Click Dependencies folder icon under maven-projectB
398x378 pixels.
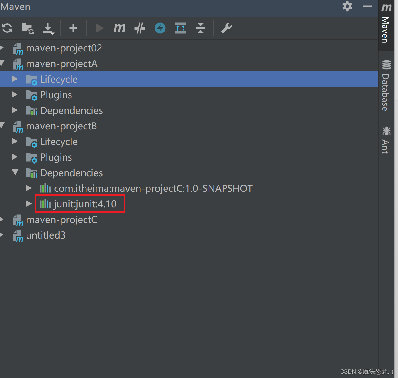point(32,173)
